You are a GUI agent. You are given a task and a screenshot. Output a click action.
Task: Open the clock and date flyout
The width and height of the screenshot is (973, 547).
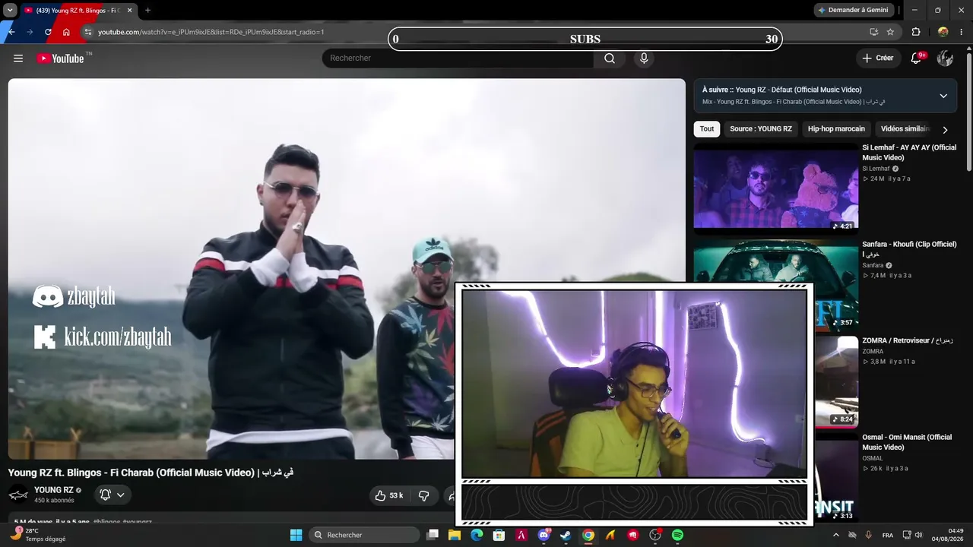(948, 535)
